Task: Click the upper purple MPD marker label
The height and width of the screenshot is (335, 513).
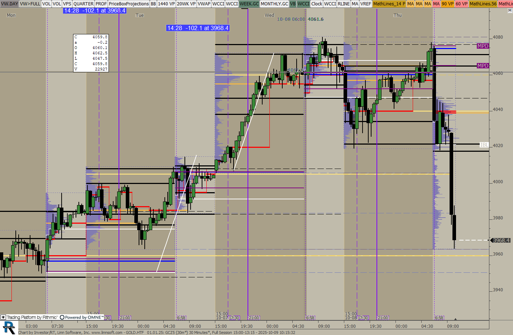Action: pos(483,46)
